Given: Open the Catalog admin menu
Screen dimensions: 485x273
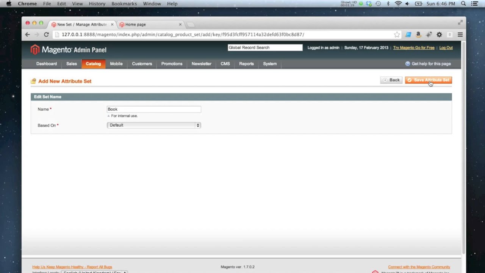Looking at the screenshot, I should point(93,64).
